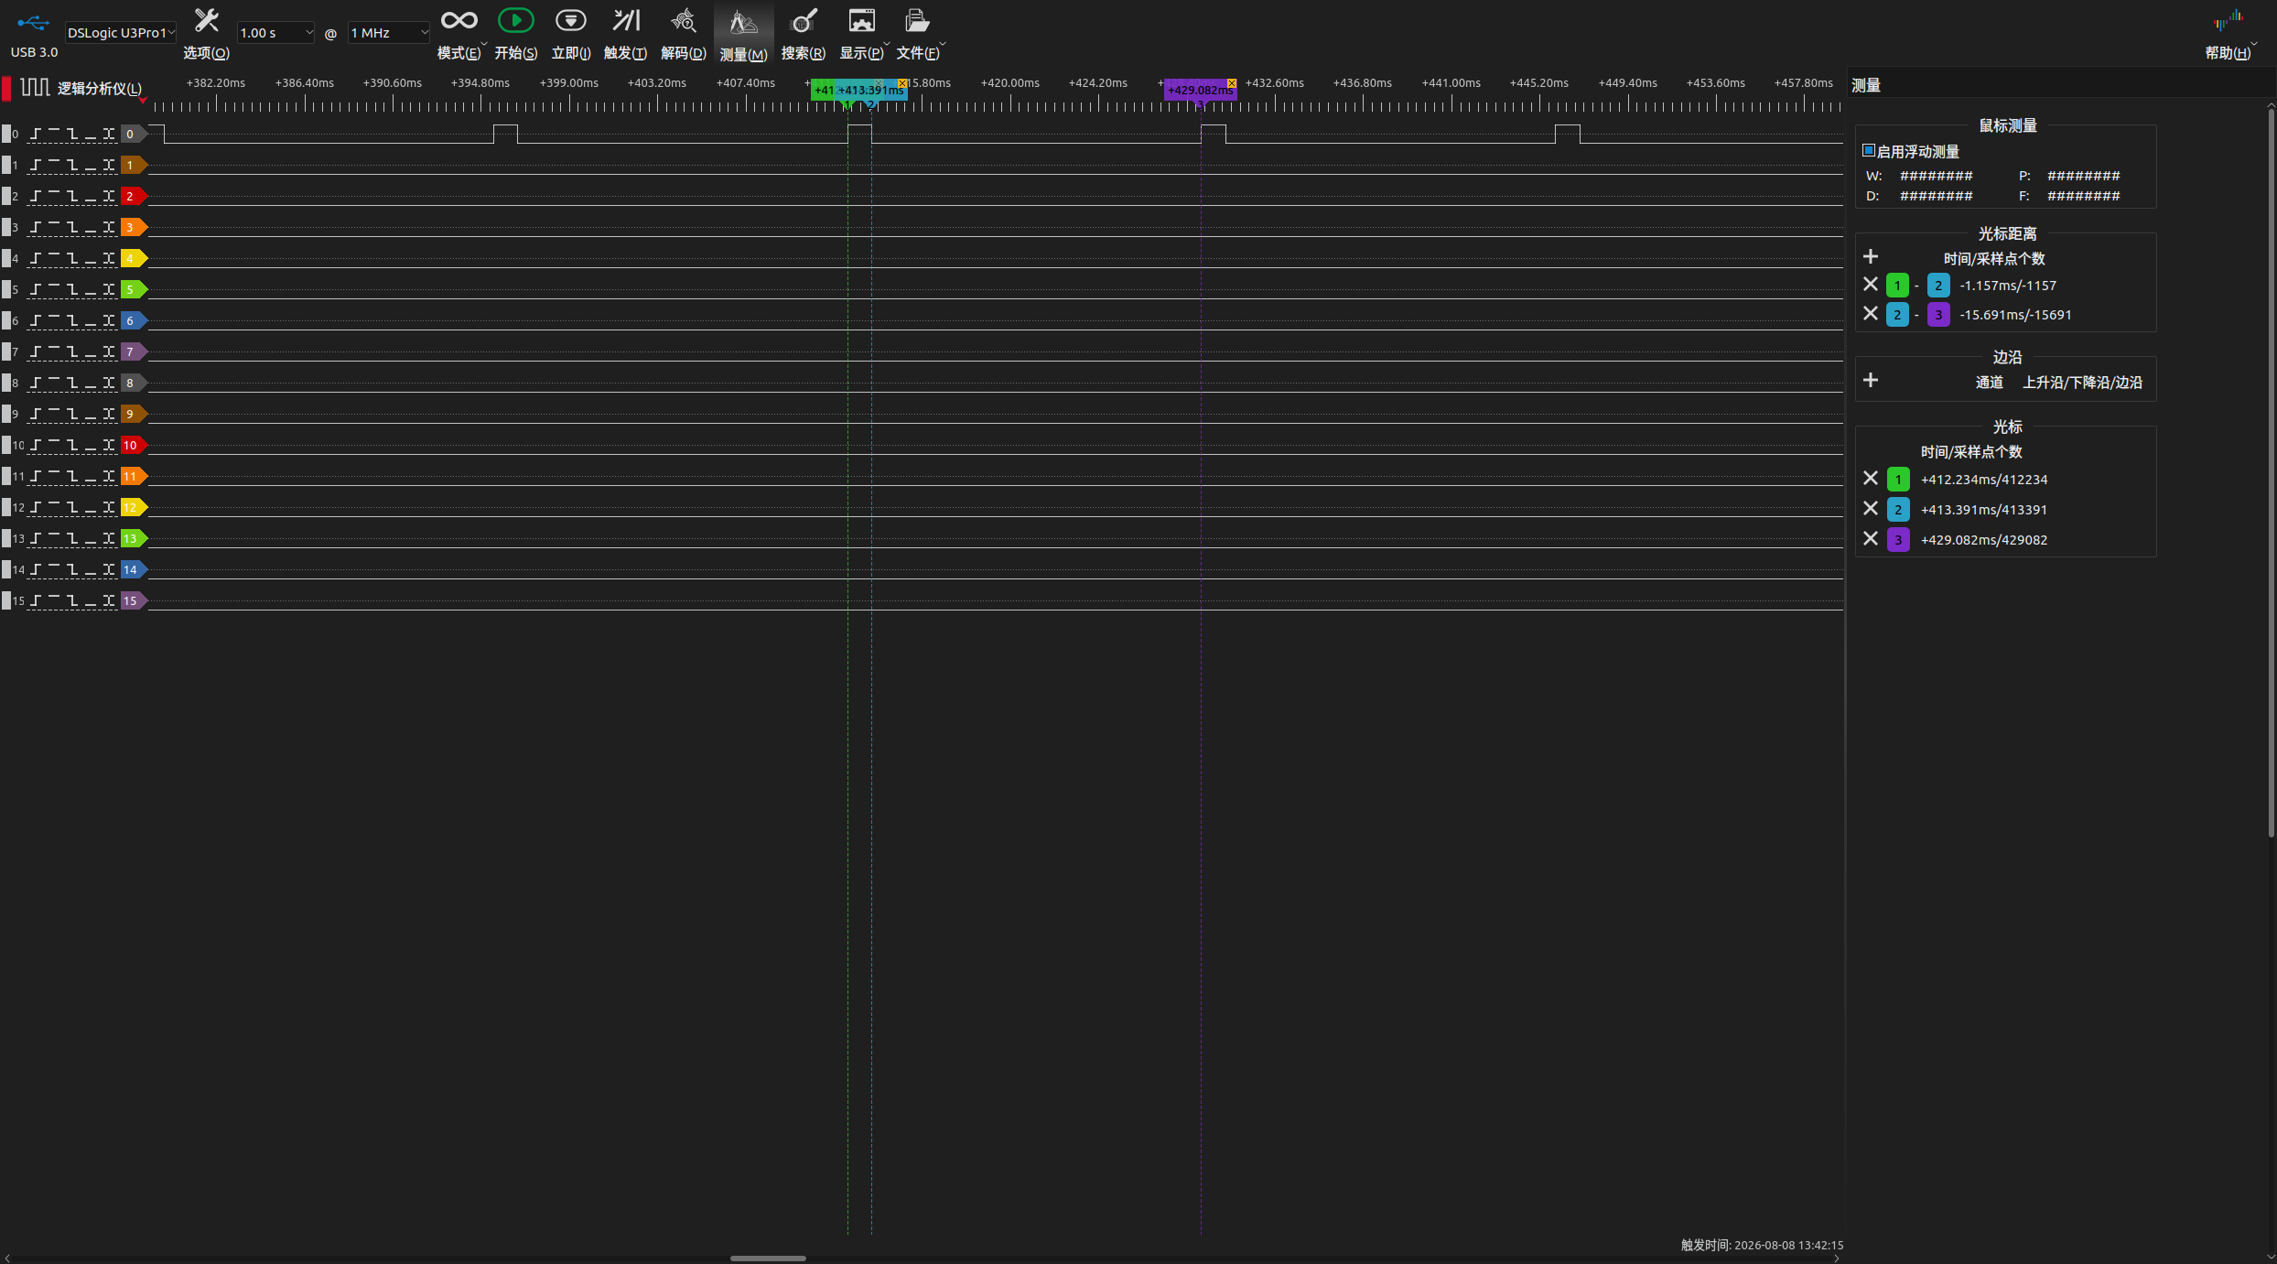Set falling edge trigger on channel 1
2277x1264 pixels.
tap(72, 166)
